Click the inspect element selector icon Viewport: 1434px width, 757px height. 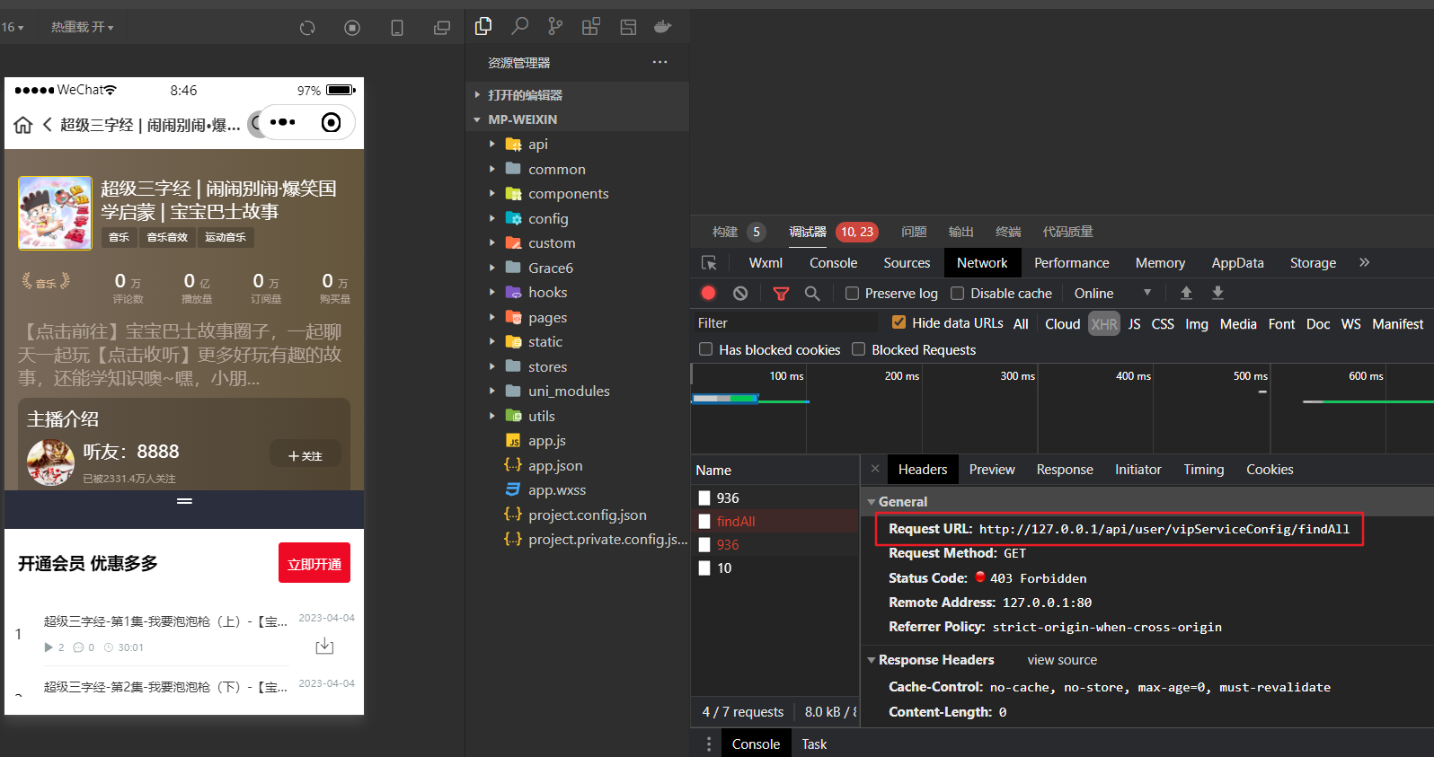tap(709, 263)
